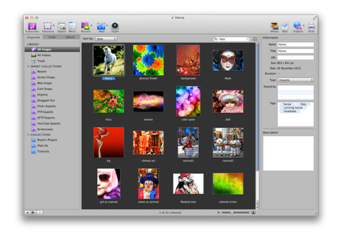Open the Trash item
The width and height of the screenshot is (338, 236).
pyautogui.click(x=52, y=61)
